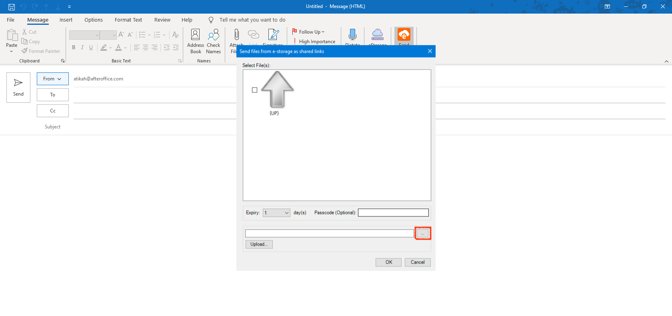Click the (UP) arrow folder icon

point(277,90)
